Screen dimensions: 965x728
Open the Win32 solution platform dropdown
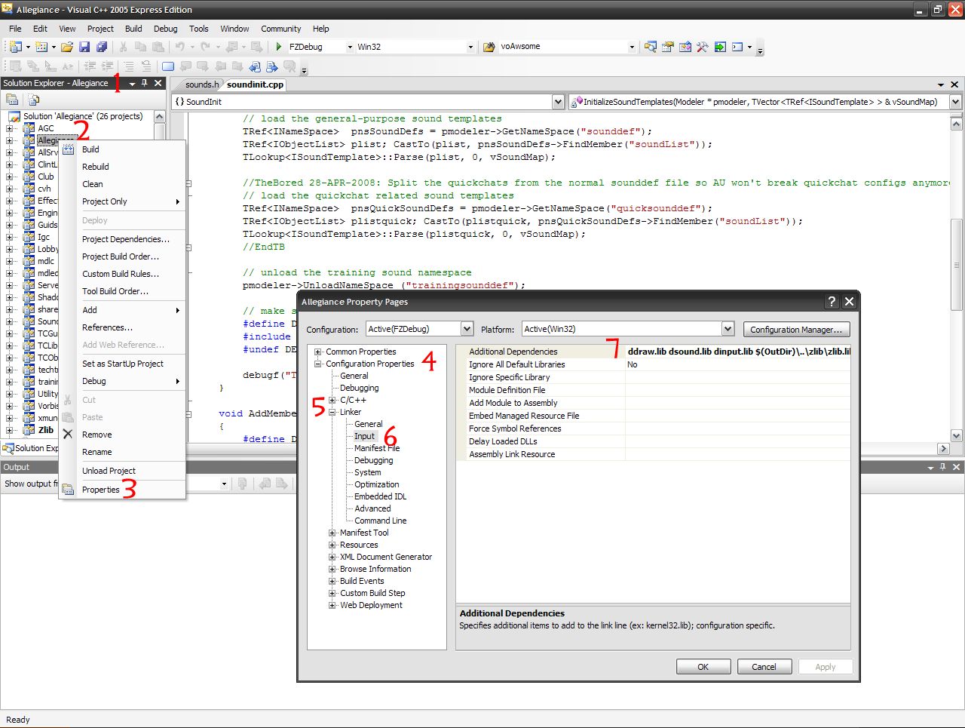(x=470, y=47)
